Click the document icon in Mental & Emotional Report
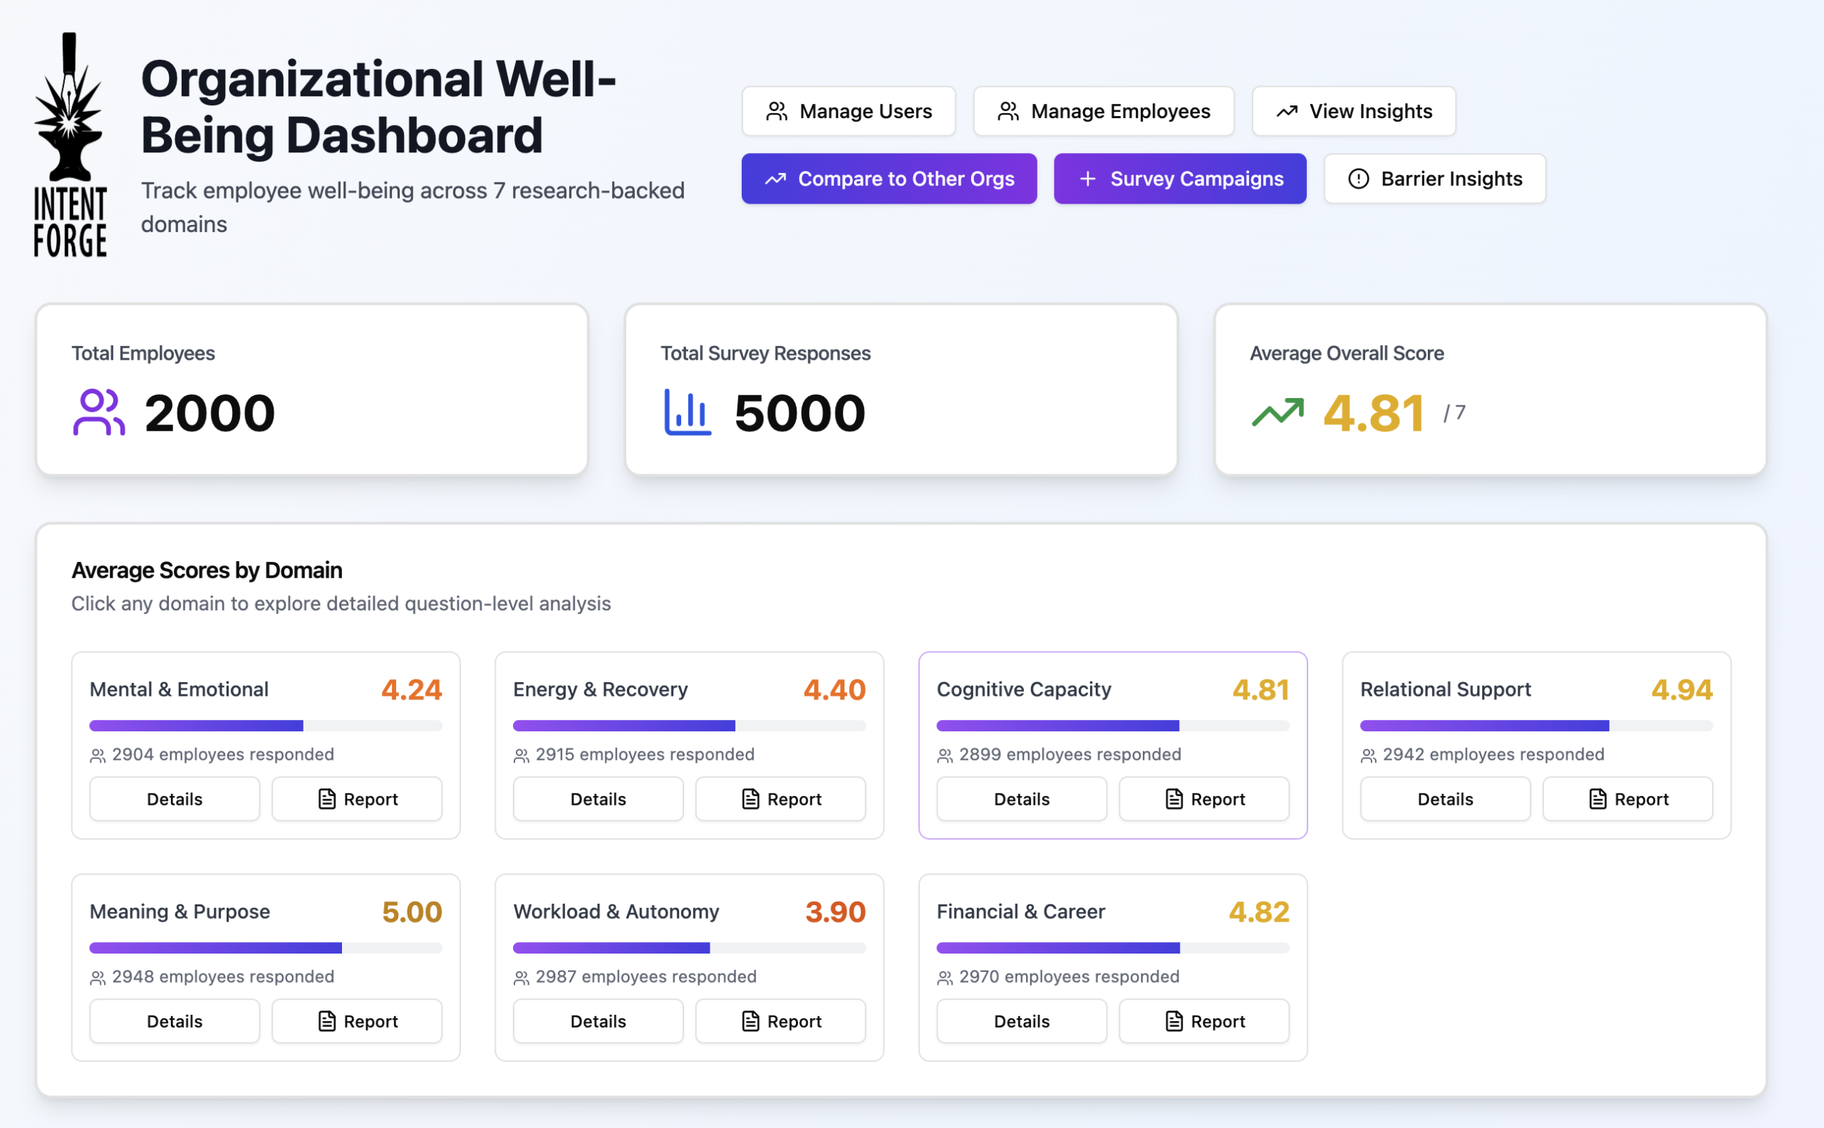This screenshot has height=1128, width=1824. 327,799
